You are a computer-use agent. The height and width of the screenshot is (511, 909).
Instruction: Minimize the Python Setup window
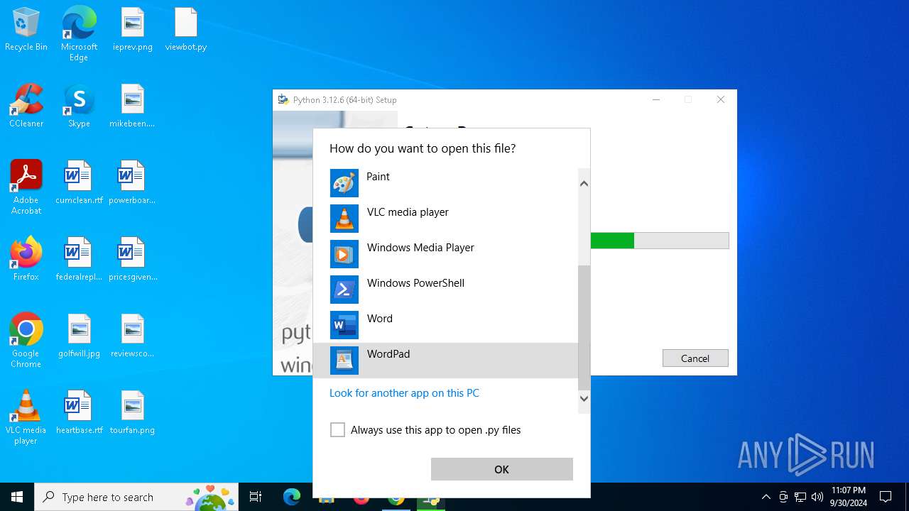tap(656, 100)
